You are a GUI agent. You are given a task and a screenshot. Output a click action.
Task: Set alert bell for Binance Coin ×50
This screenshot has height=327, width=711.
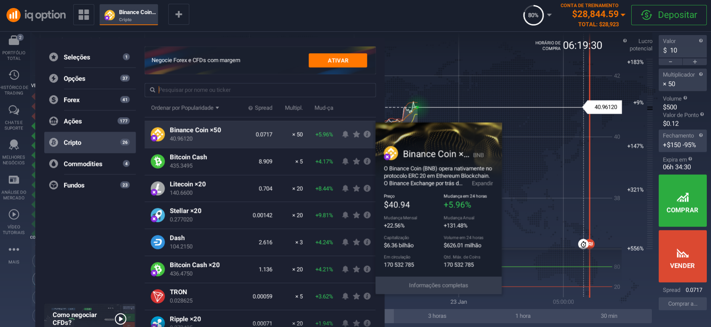coord(345,134)
